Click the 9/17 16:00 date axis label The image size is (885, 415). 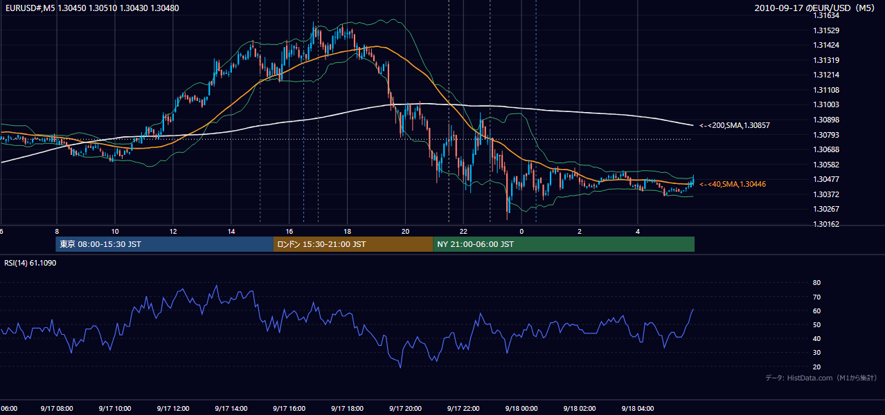coord(288,408)
